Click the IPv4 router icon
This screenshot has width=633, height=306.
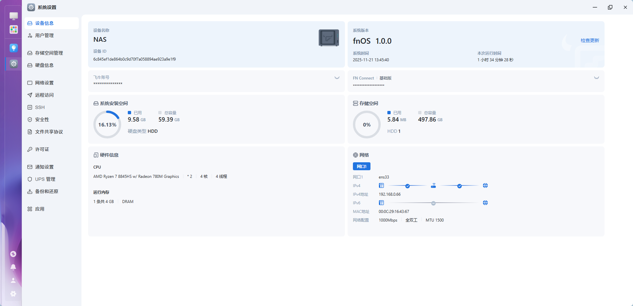[433, 186]
